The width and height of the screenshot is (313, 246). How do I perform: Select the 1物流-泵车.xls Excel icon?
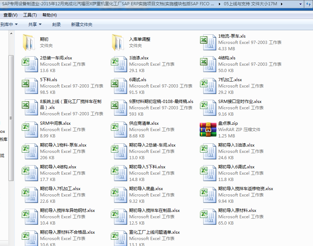(208, 43)
